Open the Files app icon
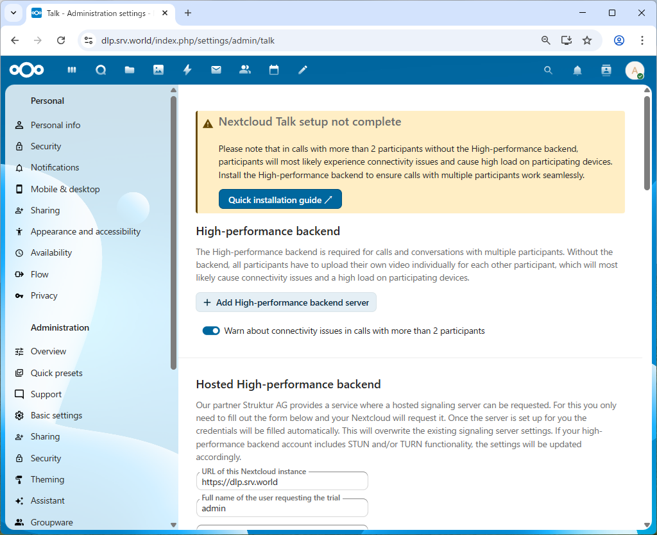The width and height of the screenshot is (657, 535). (130, 70)
